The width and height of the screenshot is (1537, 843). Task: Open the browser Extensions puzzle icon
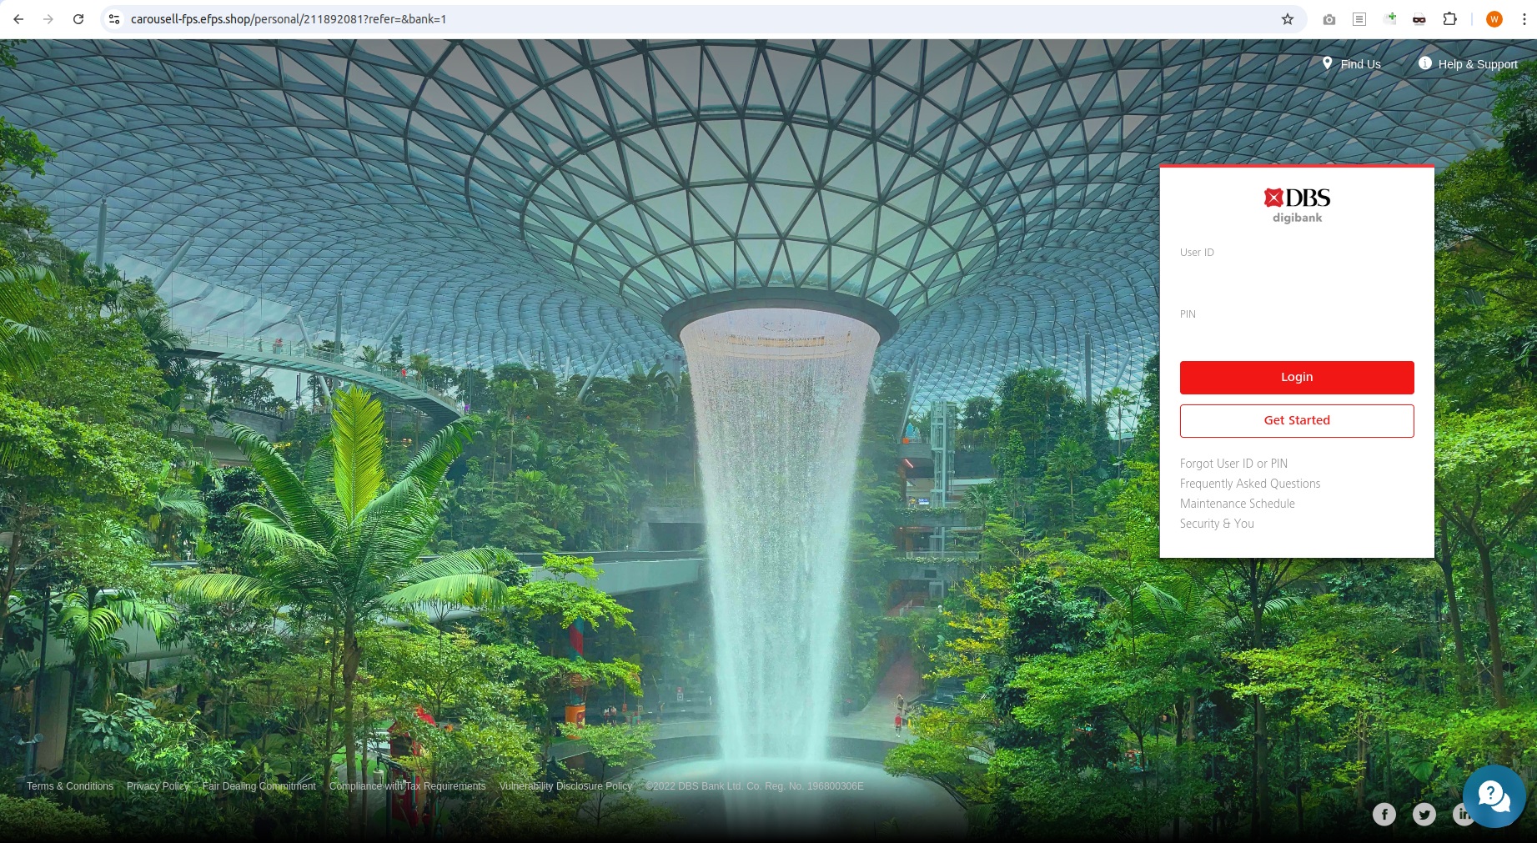point(1450,18)
